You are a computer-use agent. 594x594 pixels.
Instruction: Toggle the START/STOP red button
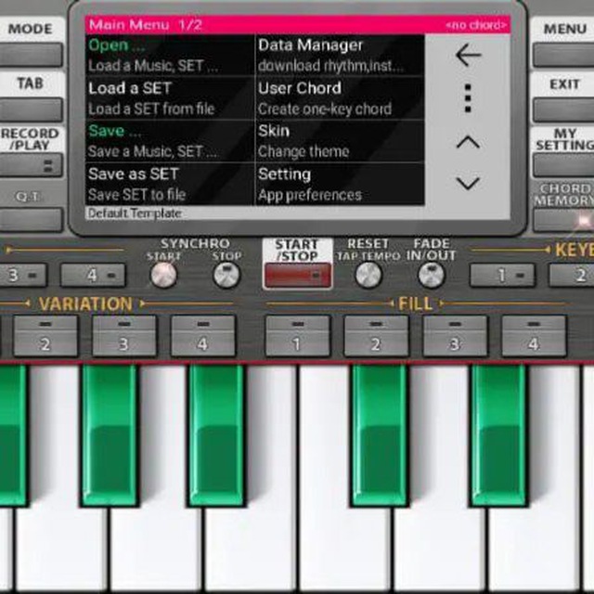tap(298, 275)
